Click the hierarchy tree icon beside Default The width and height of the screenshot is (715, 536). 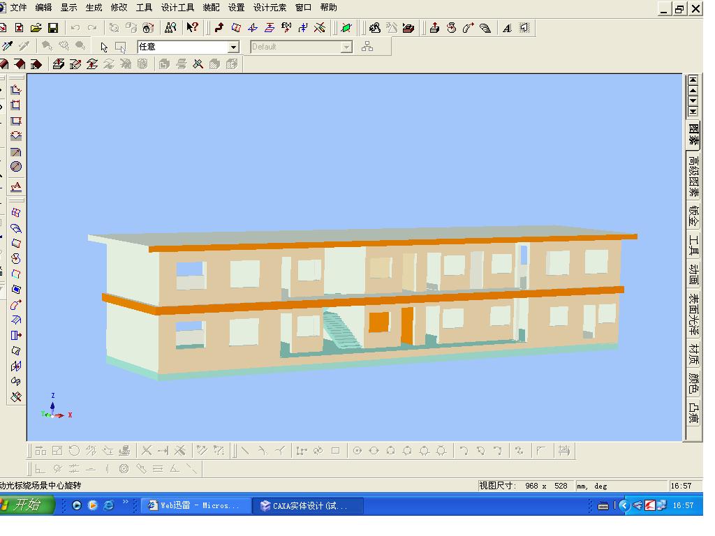[x=367, y=47]
